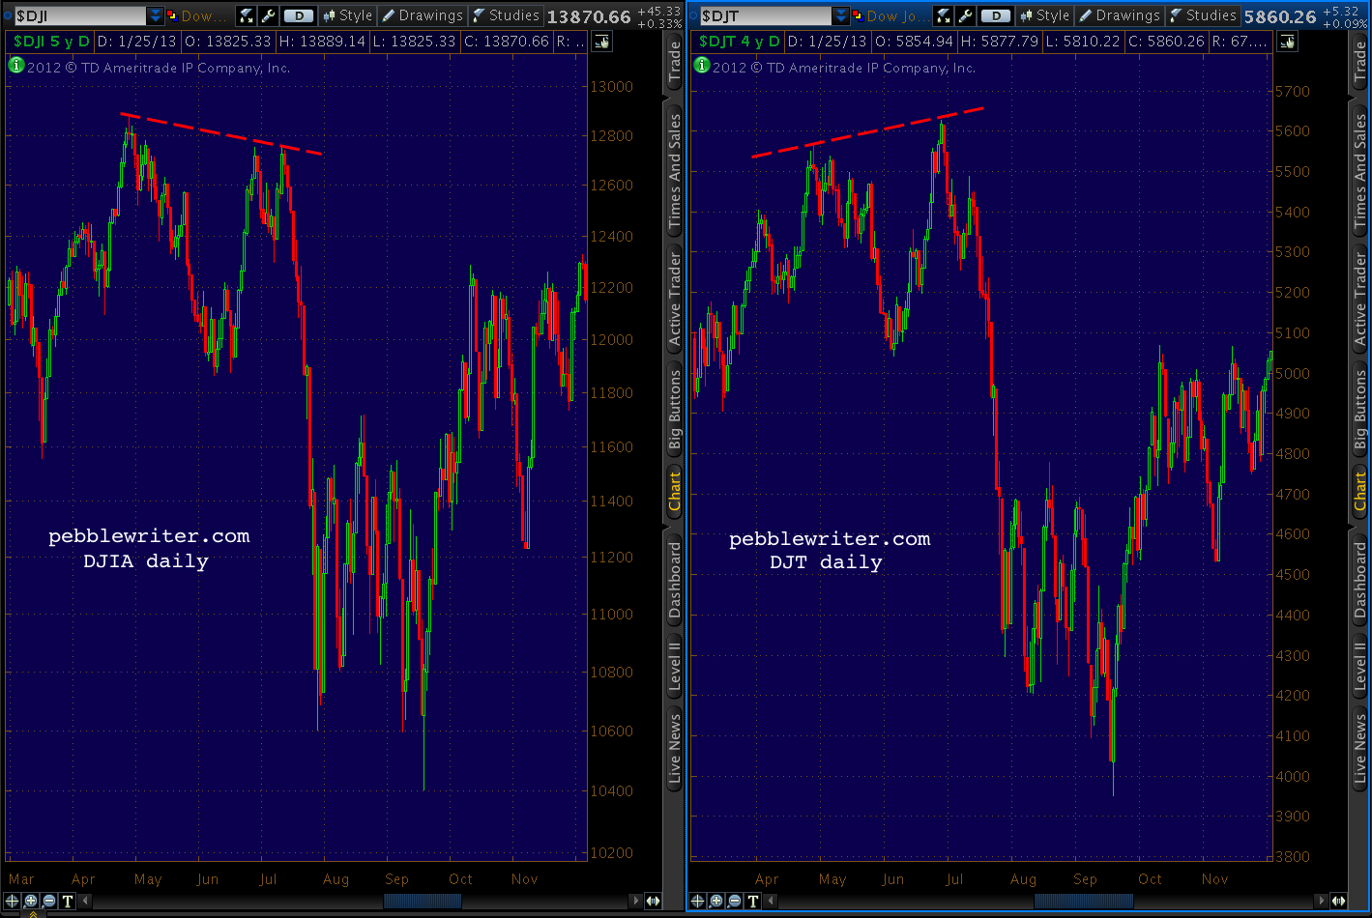1372x918 pixels.
Task: Open the Style menu on $DJT chart
Action: pos(1045,15)
